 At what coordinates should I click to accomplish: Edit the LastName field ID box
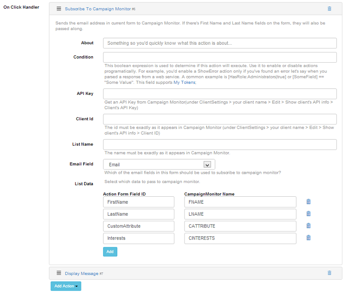click(x=138, y=214)
